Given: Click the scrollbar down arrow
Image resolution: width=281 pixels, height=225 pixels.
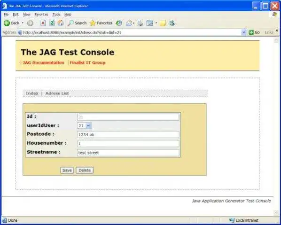Looking at the screenshot, I should coord(276,212).
